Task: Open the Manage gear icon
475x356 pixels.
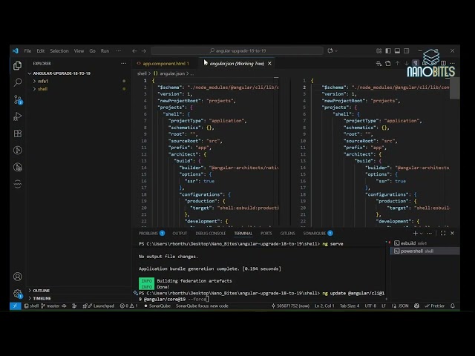Action: coord(18,294)
